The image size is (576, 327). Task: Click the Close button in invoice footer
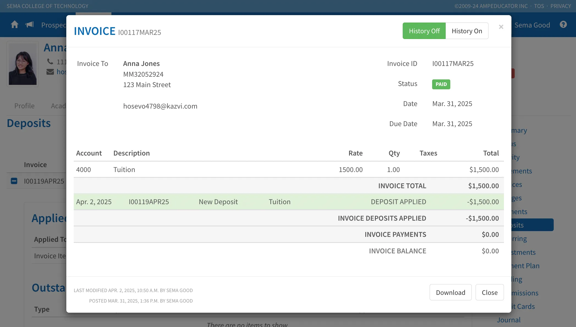490,292
